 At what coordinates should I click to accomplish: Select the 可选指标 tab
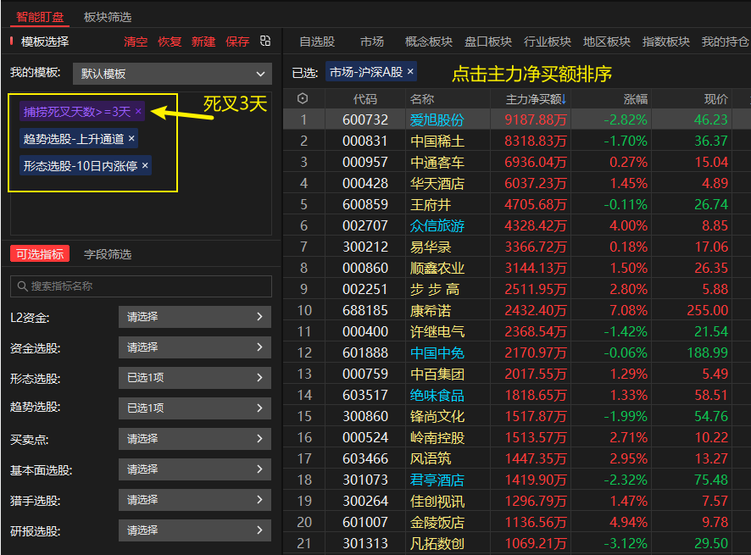40,254
